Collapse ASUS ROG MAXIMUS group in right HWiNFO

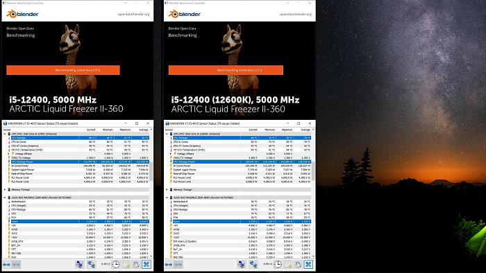point(167,197)
